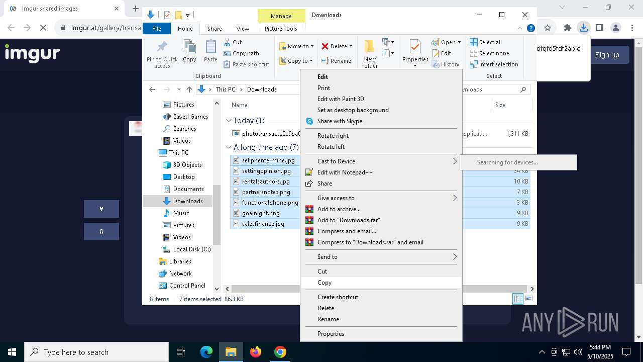643x362 pixels.
Task: Click Paste shortcut in ribbon
Action: (x=246, y=64)
